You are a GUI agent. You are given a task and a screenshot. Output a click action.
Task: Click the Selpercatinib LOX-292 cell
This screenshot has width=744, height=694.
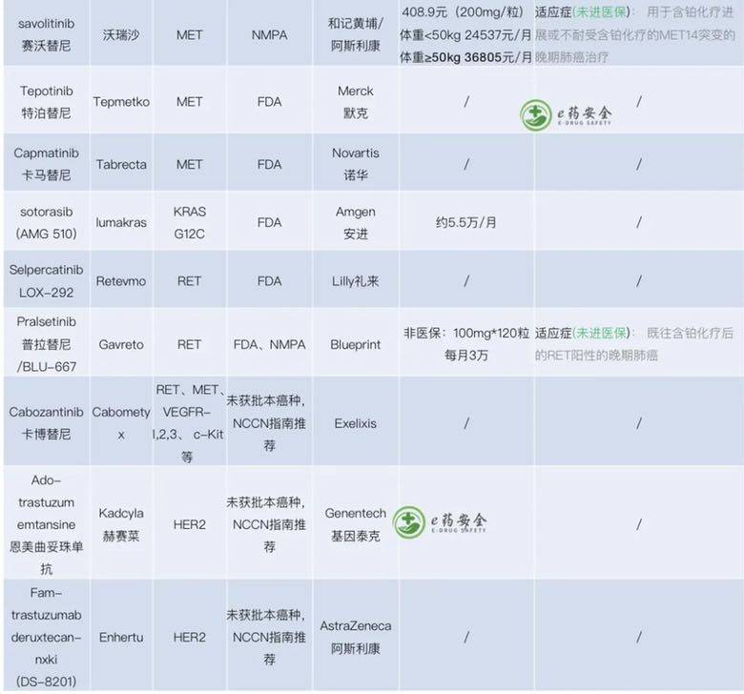click(x=48, y=281)
